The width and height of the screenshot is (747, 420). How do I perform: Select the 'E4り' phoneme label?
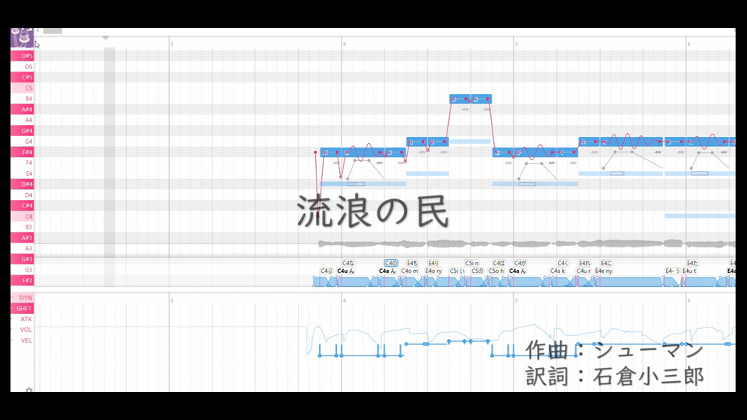pyautogui.click(x=433, y=263)
